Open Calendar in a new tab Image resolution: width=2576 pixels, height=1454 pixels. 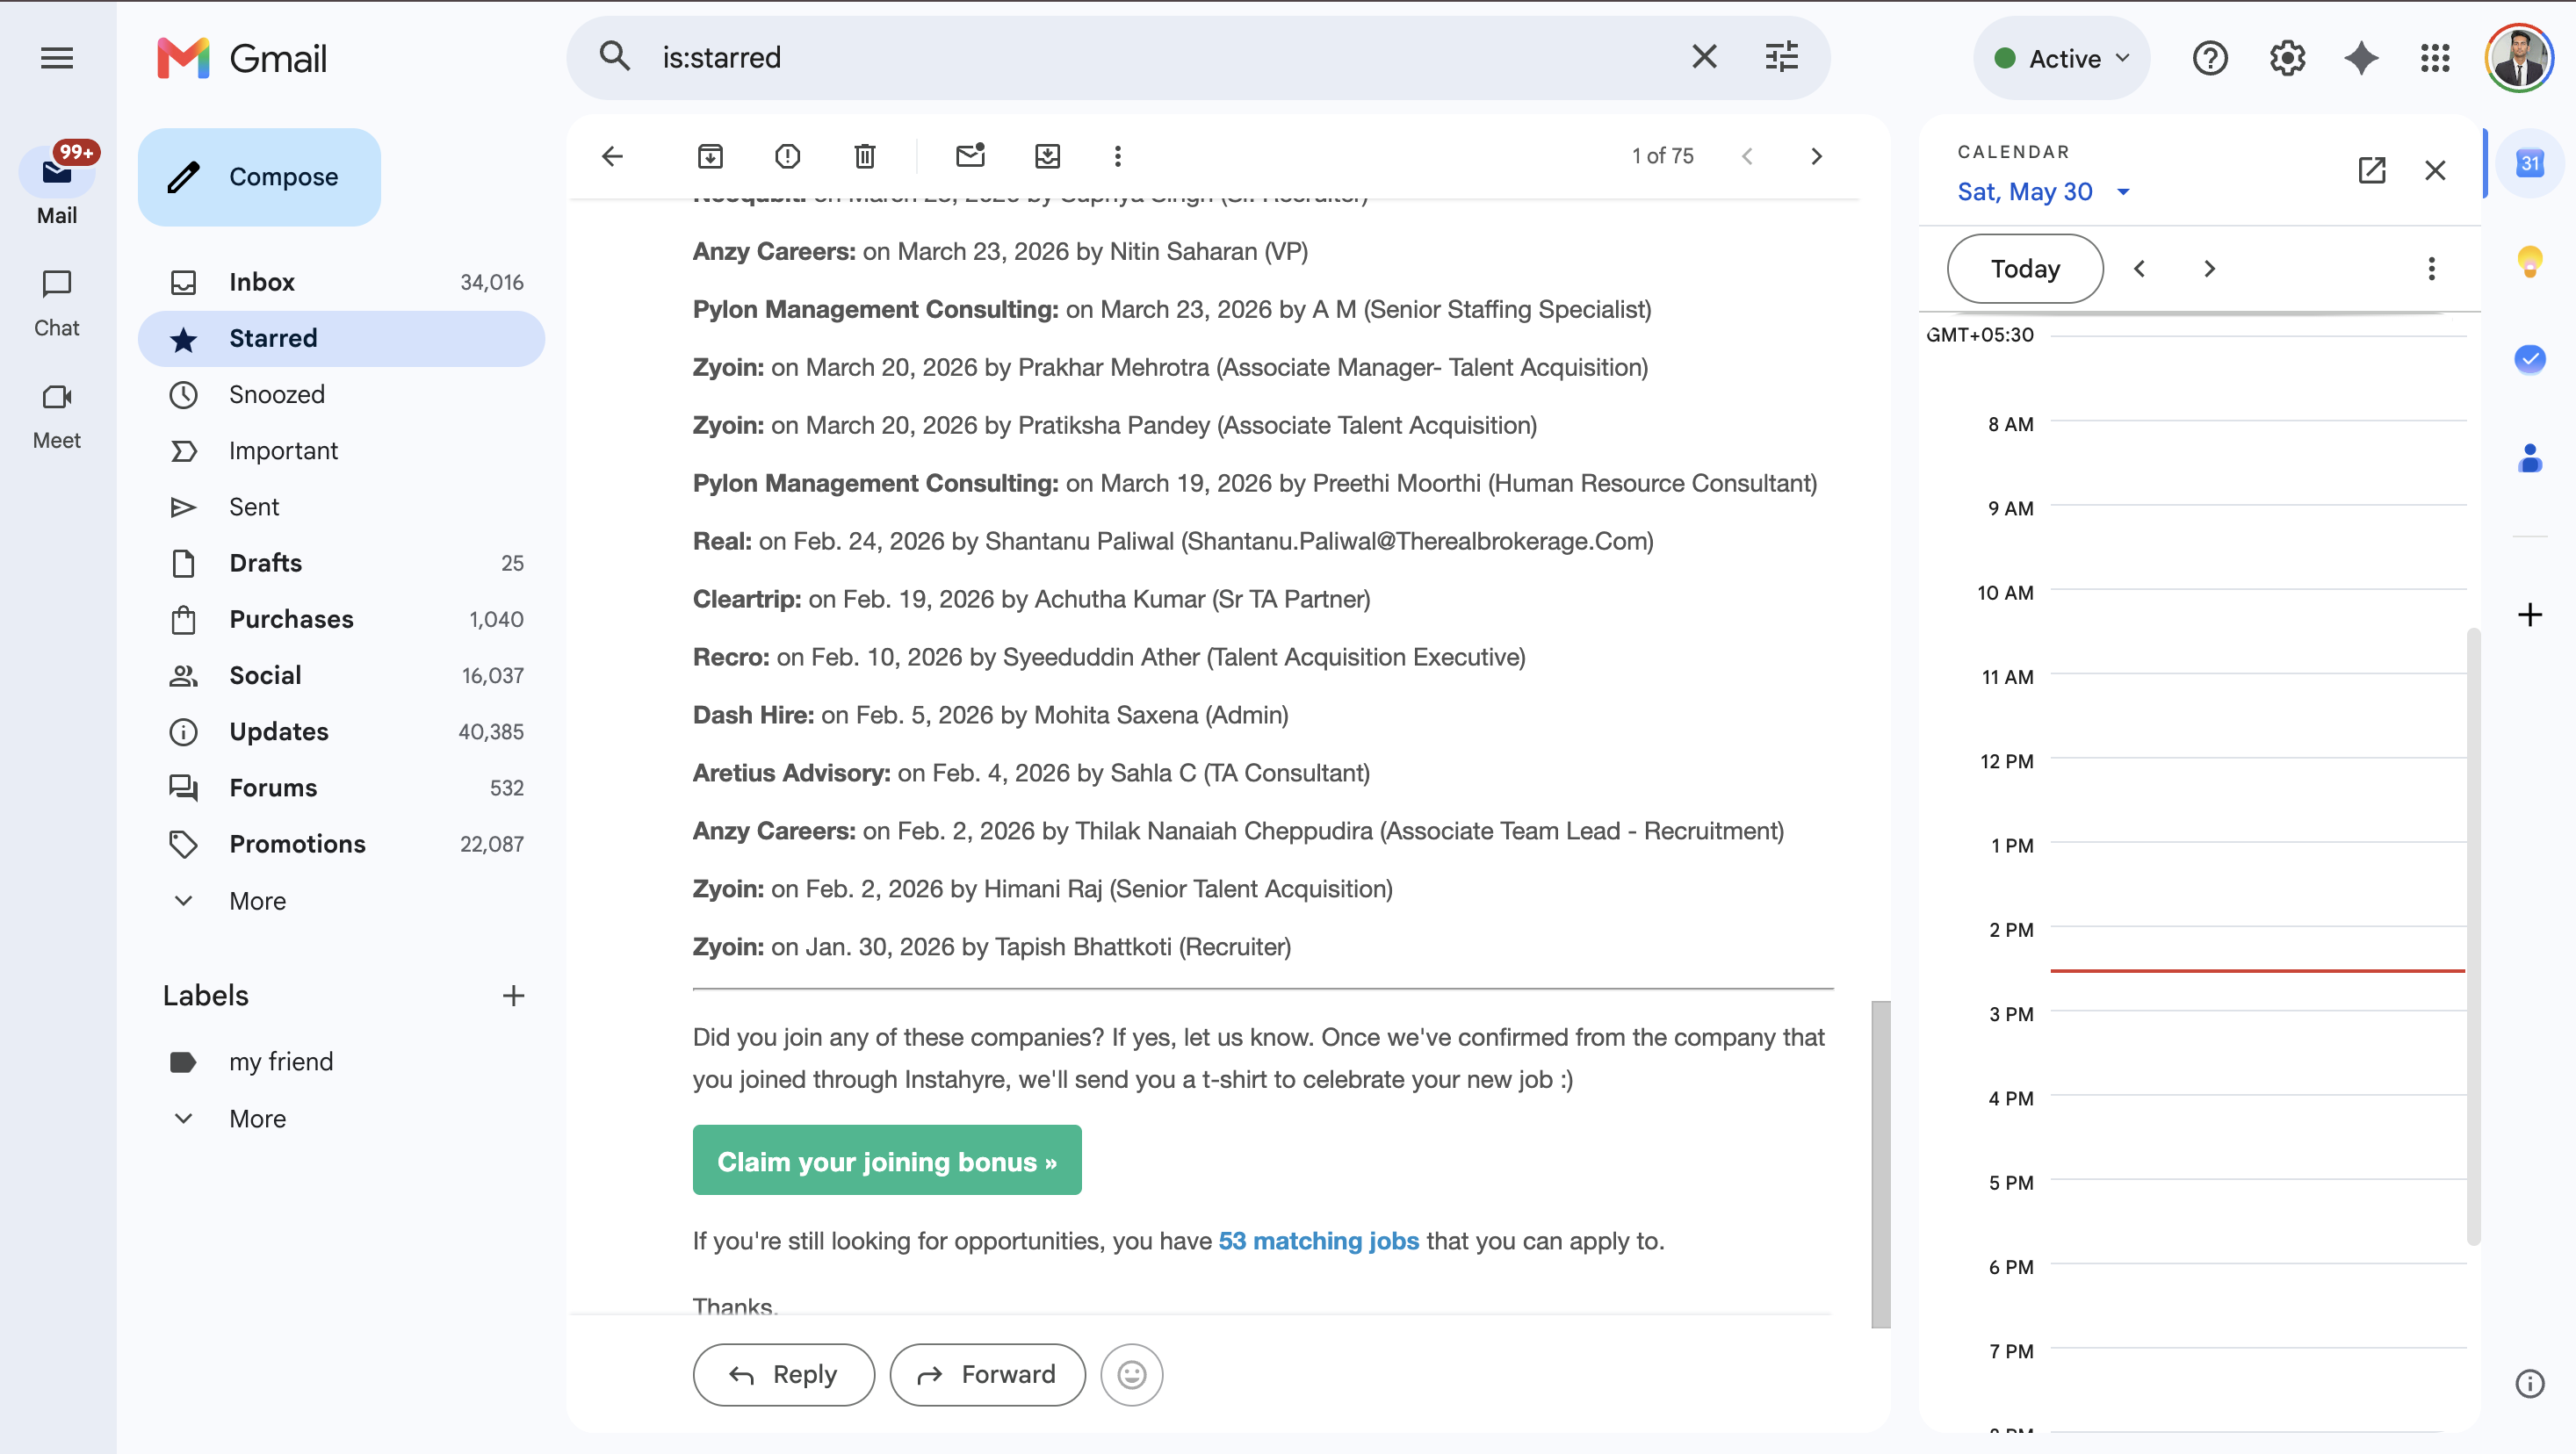pos(2371,170)
